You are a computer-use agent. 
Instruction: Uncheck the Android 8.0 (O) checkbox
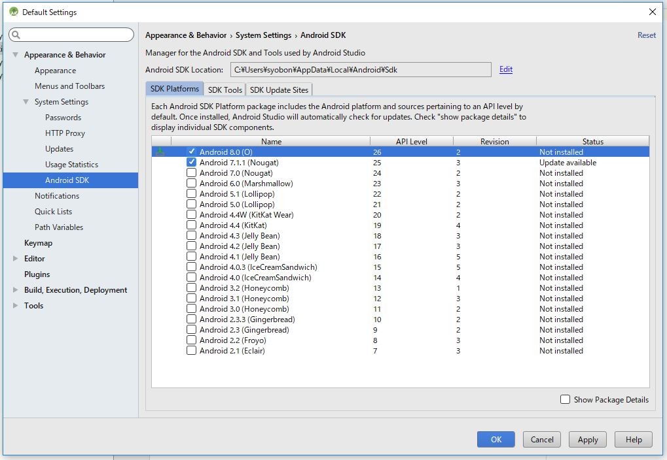point(191,152)
